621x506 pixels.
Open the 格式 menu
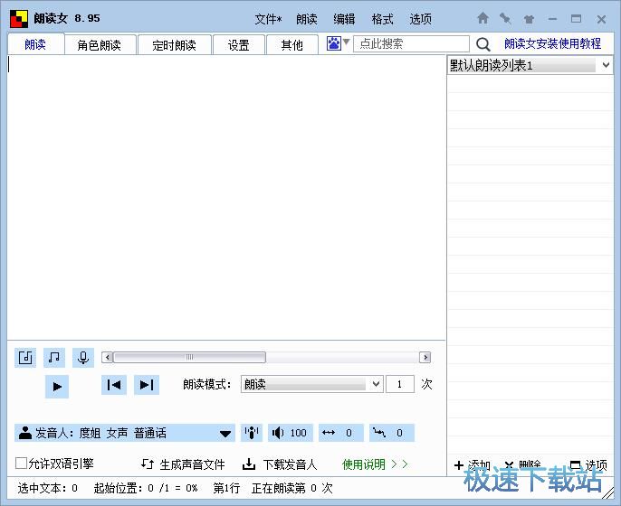tap(382, 19)
